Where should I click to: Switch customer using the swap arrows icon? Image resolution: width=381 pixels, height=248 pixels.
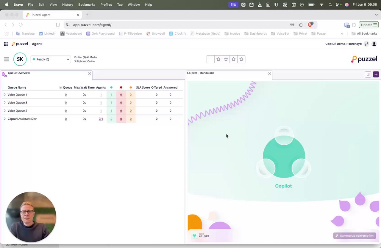(366, 44)
